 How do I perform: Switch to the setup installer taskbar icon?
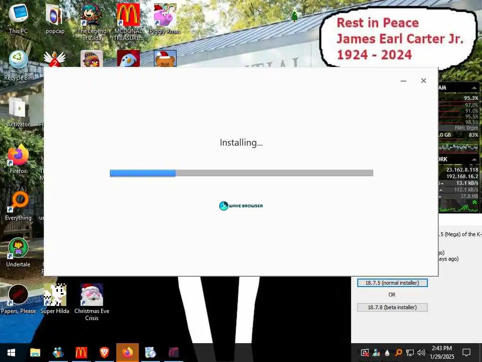coord(150,353)
